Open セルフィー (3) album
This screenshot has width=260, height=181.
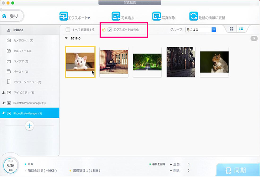tap(30, 51)
